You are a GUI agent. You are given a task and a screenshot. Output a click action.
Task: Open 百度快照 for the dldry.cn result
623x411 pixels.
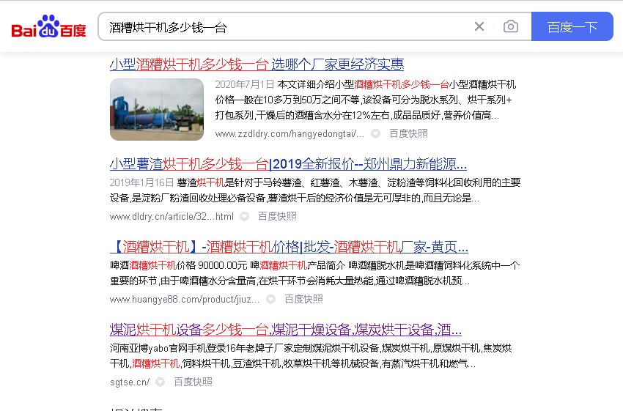click(x=277, y=216)
